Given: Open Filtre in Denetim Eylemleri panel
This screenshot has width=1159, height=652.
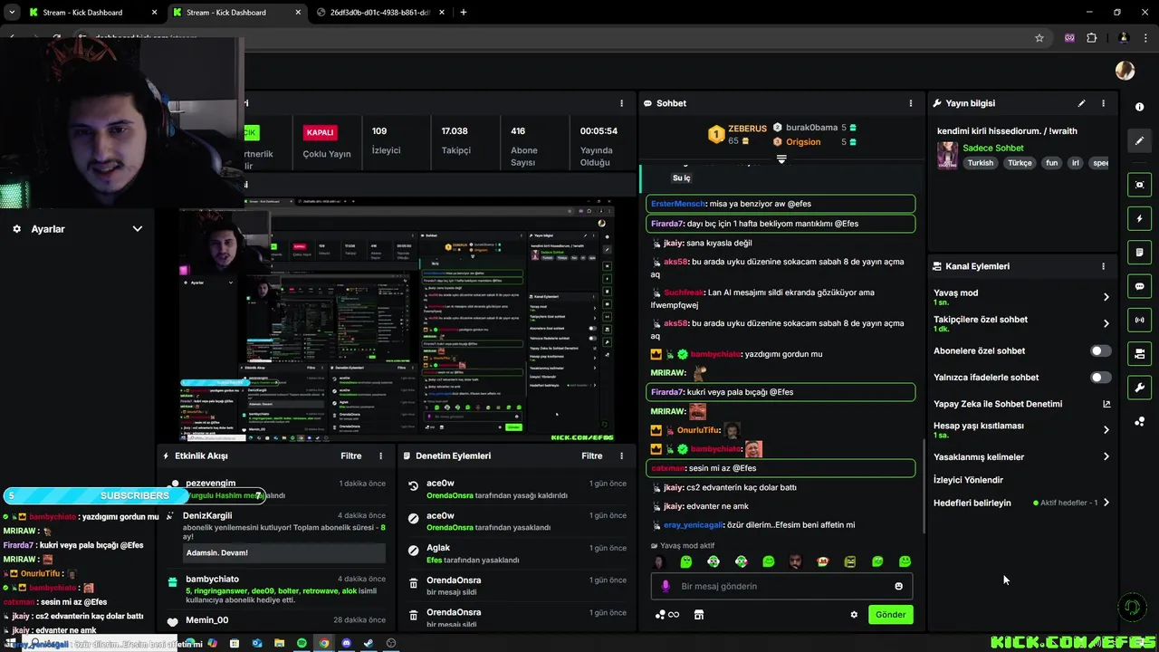Looking at the screenshot, I should pos(591,455).
